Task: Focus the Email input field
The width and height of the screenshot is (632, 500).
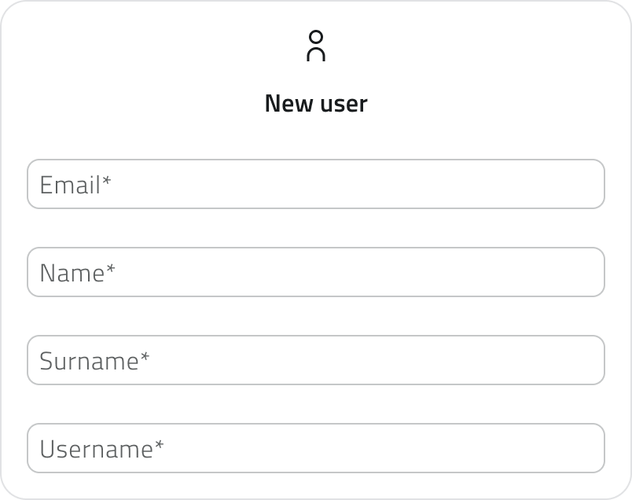Action: click(314, 185)
